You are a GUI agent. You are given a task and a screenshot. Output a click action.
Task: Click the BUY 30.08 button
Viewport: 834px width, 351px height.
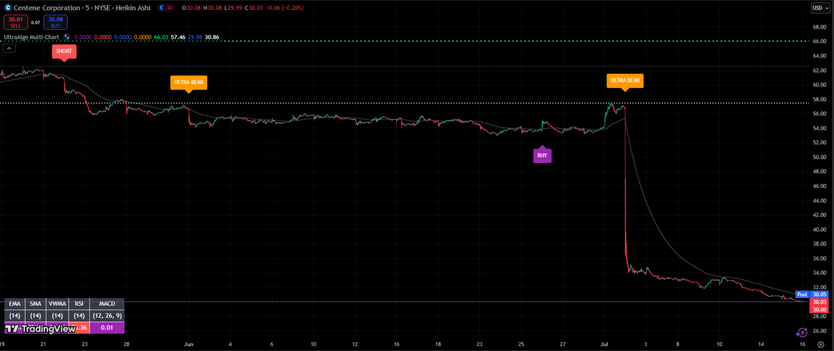tap(55, 22)
